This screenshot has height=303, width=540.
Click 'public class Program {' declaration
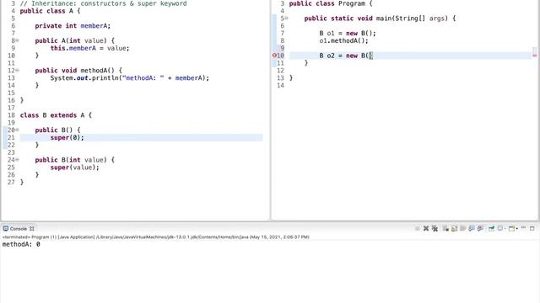331,3
